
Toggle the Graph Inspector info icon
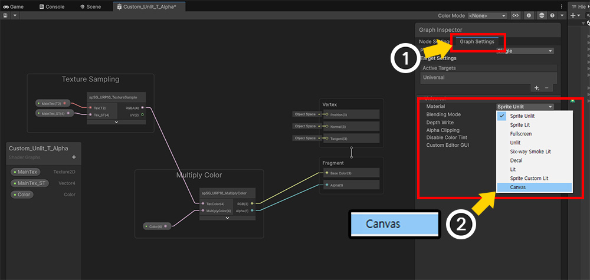(529, 15)
